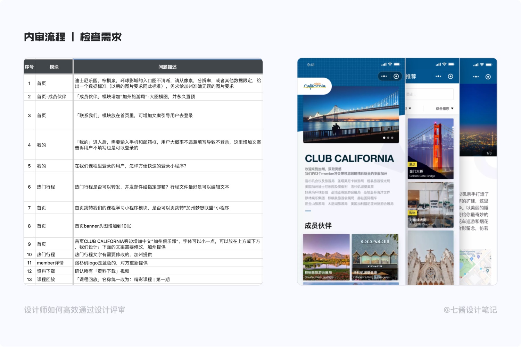
Task: Select the second carousel dot on the bridge banner
Action: 388,138
